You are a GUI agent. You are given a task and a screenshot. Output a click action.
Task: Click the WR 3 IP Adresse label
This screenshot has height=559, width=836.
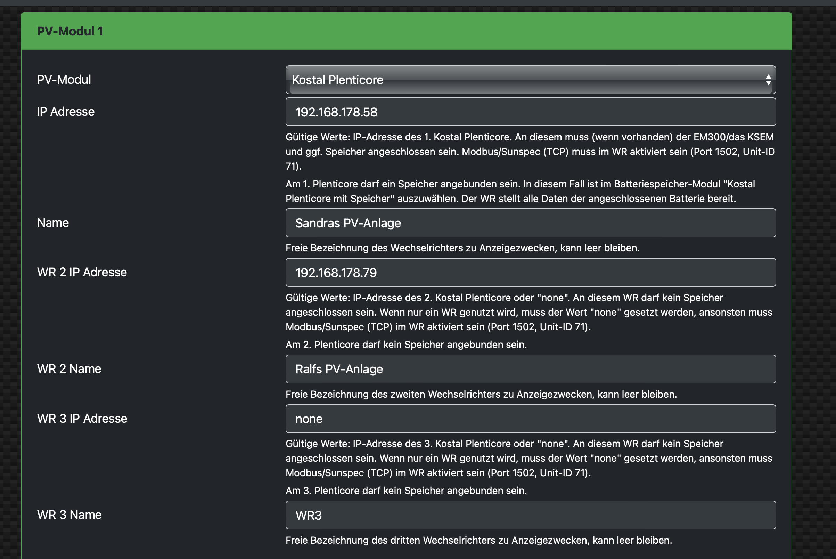pos(82,418)
